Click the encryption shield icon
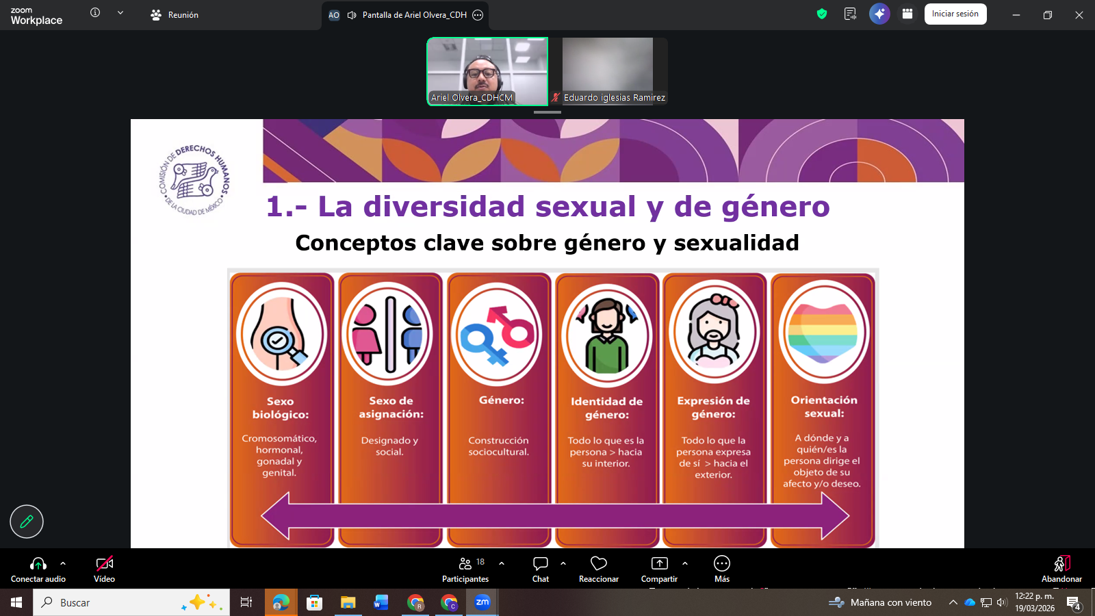Image resolution: width=1095 pixels, height=616 pixels. click(x=821, y=14)
